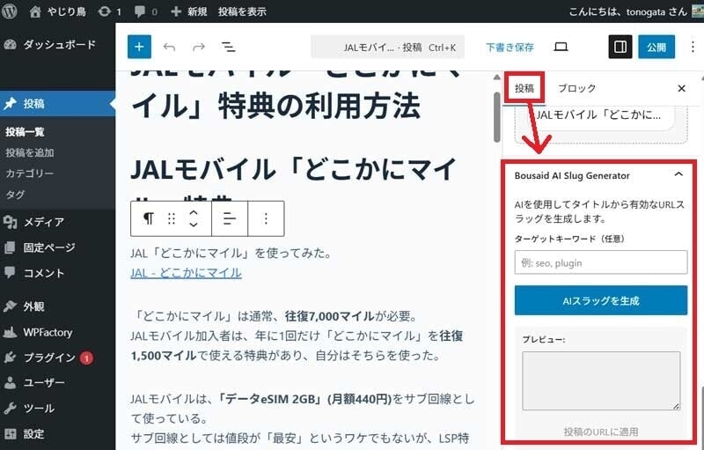The height and width of the screenshot is (450, 704).
Task: Click the WordPress logo in admin bar
Action: (10, 11)
